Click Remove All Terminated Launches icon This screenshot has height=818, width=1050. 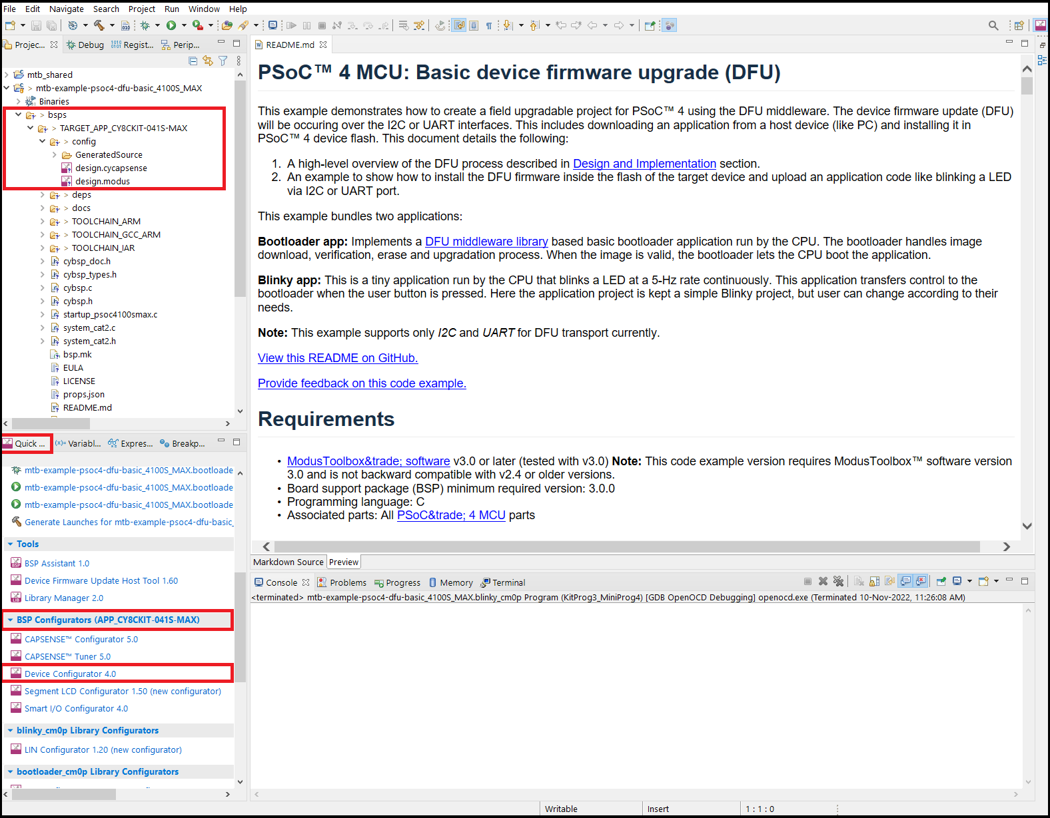click(838, 581)
